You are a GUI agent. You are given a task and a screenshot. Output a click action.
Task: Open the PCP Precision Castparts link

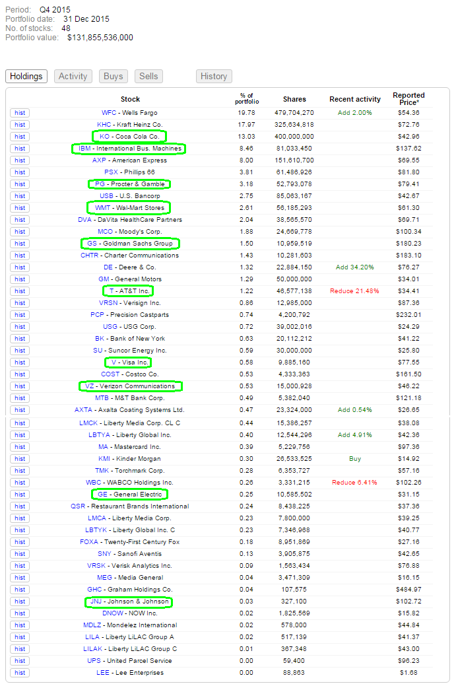coord(98,314)
